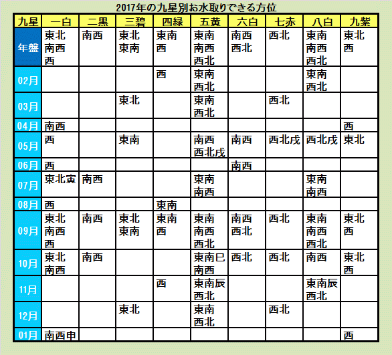Select 02月 cell under 八白

[322, 80]
